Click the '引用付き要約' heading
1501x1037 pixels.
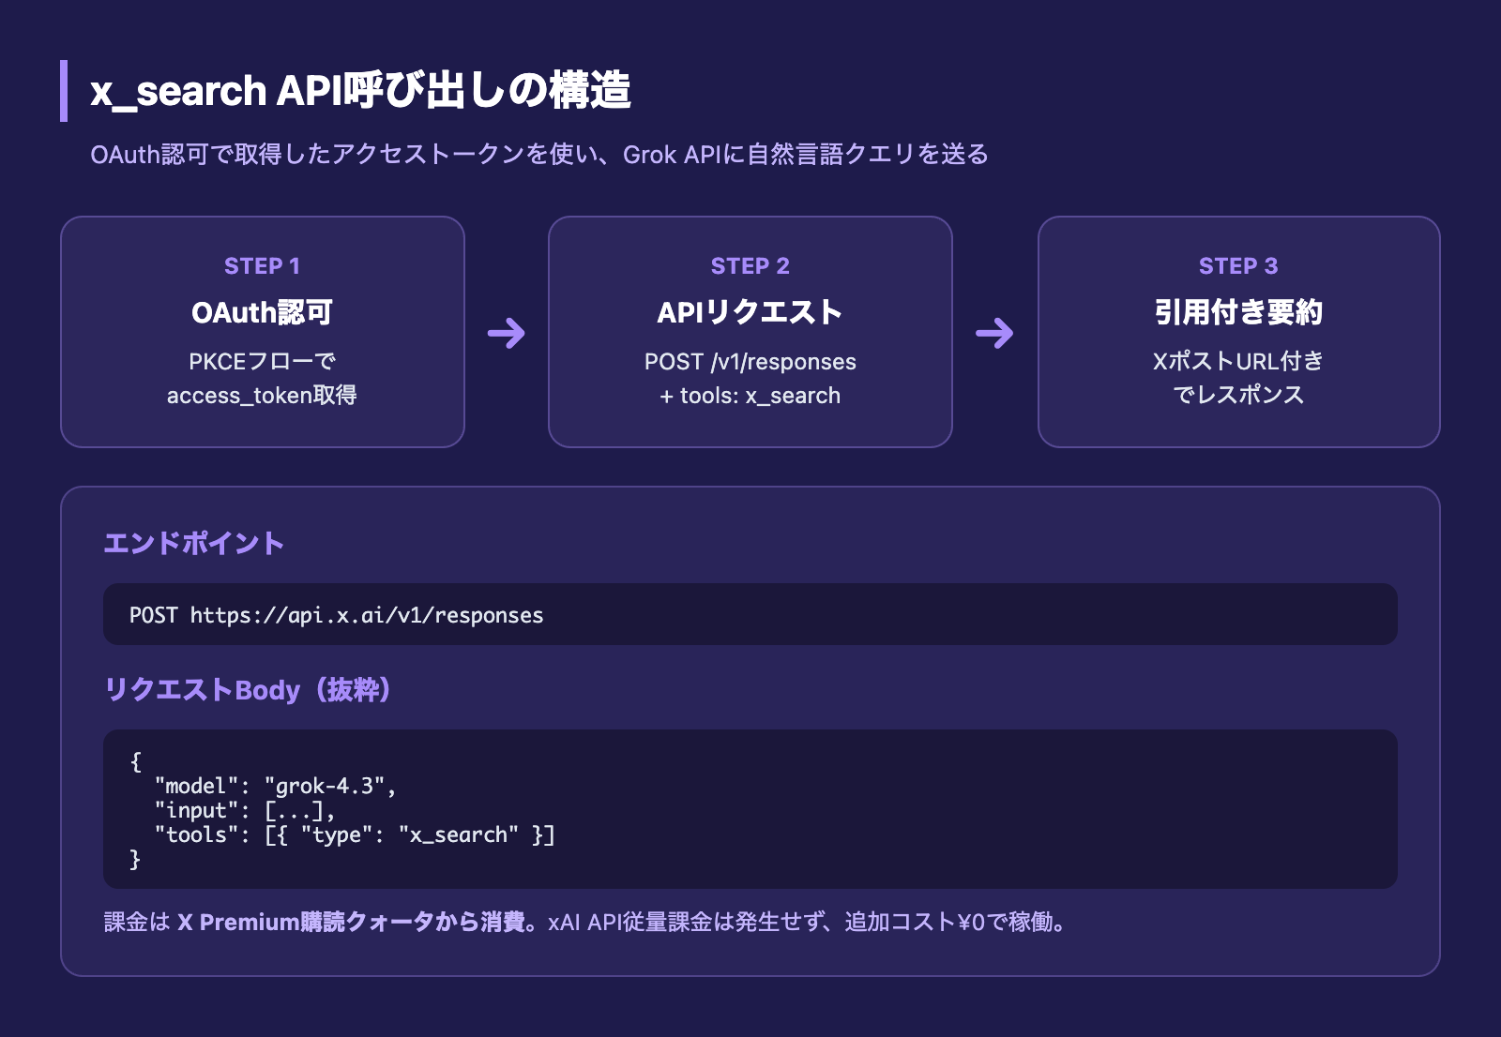pos(1238,312)
